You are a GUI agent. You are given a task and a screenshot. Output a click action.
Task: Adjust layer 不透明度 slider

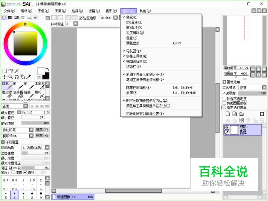(253, 93)
